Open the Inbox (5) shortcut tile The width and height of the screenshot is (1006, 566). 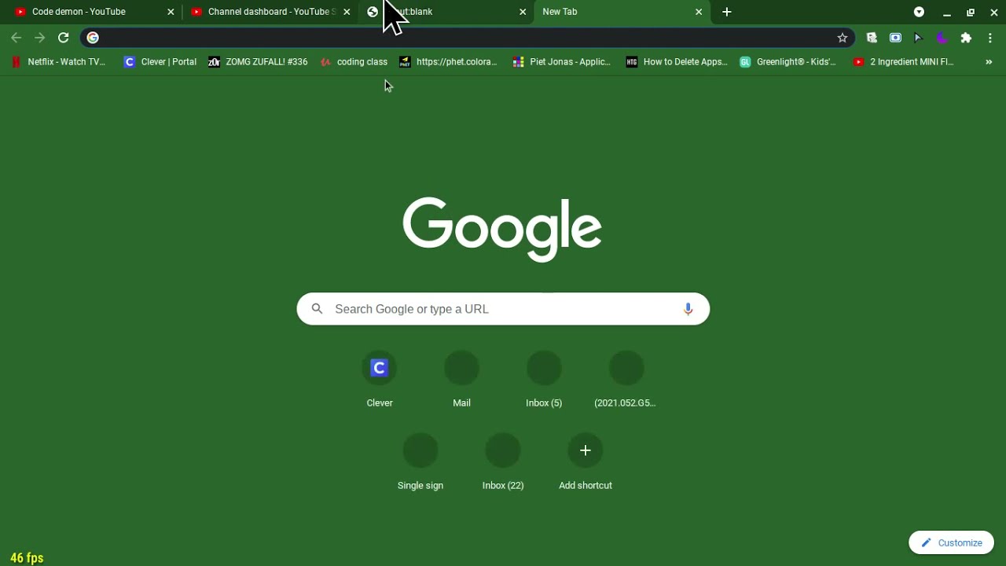click(x=544, y=379)
